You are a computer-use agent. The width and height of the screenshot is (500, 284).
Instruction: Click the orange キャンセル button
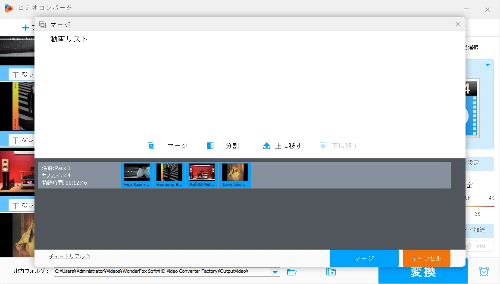[x=427, y=258]
